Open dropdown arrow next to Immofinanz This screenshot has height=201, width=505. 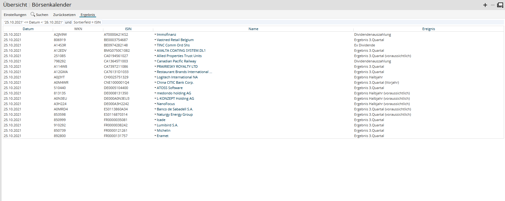[x=155, y=34]
